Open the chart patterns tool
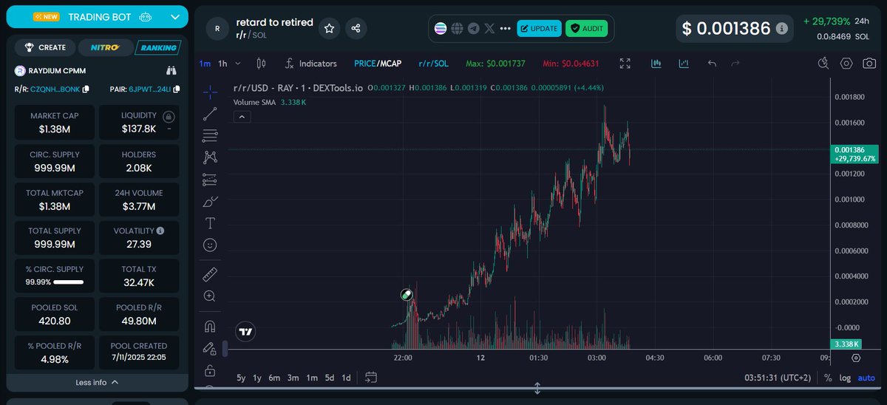The image size is (887, 405). (210, 157)
